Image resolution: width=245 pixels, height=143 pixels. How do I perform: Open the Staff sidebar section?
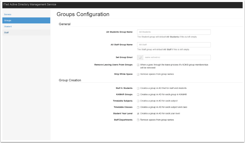pyautogui.click(x=6, y=32)
